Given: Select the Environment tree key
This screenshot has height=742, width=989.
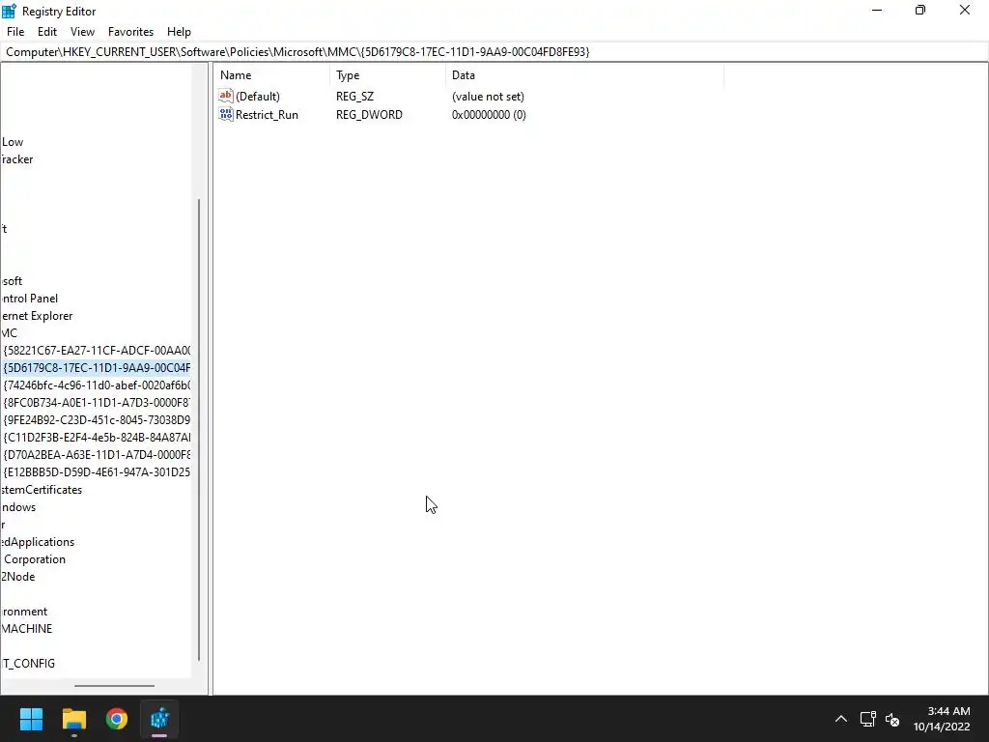Looking at the screenshot, I should 24,612.
